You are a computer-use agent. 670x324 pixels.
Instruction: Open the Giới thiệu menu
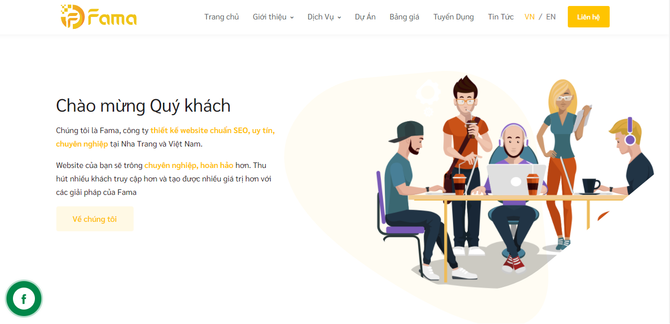(270, 17)
